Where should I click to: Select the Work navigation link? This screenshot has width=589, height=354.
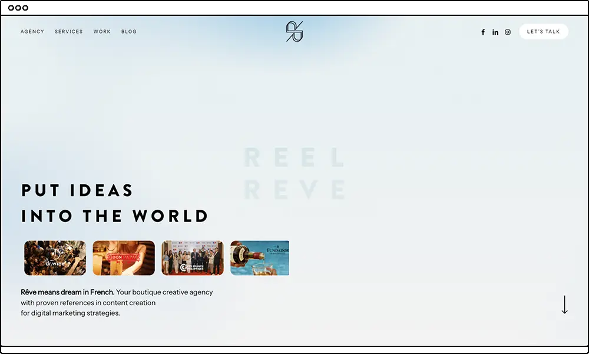[102, 32]
